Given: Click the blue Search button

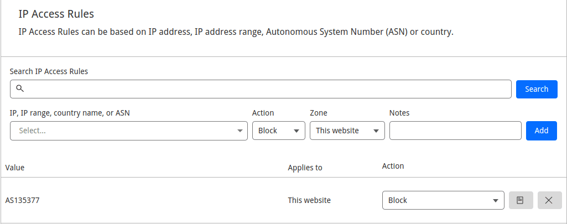Looking at the screenshot, I should pos(536,89).
